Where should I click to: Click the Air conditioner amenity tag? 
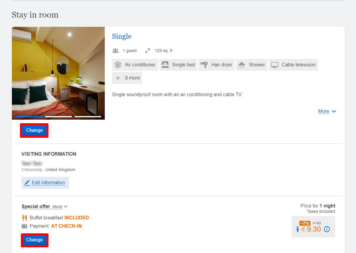coord(135,65)
